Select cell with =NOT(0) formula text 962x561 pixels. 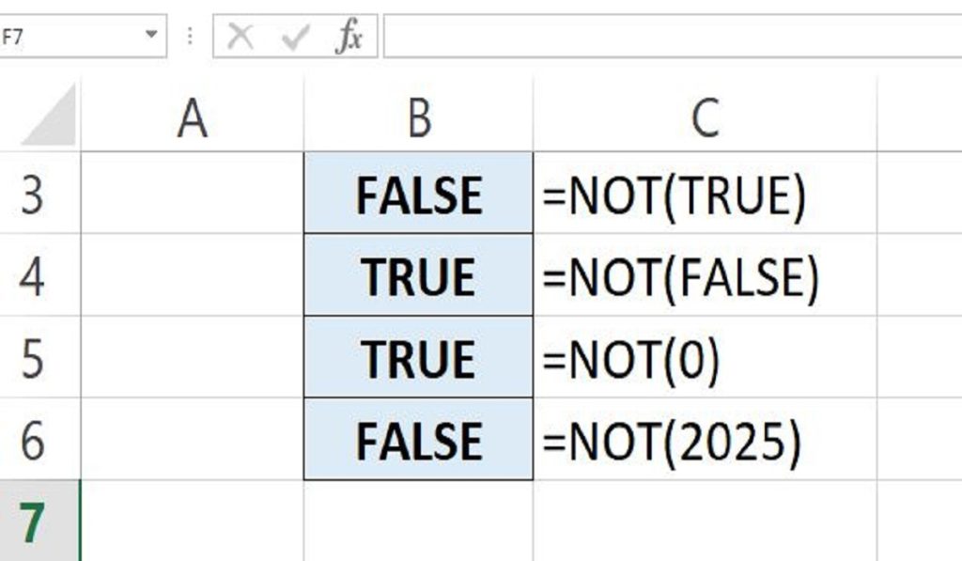point(705,358)
